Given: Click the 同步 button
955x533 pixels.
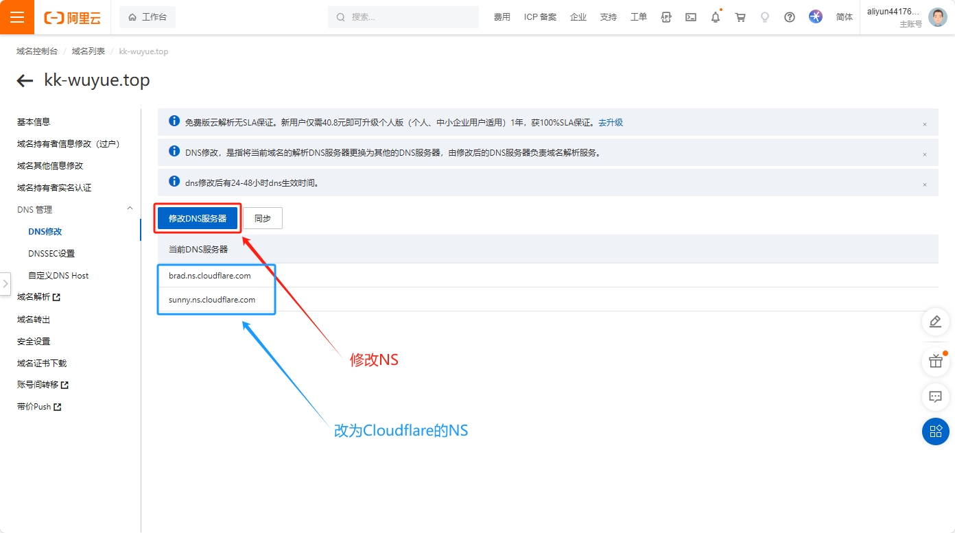Looking at the screenshot, I should (x=263, y=218).
